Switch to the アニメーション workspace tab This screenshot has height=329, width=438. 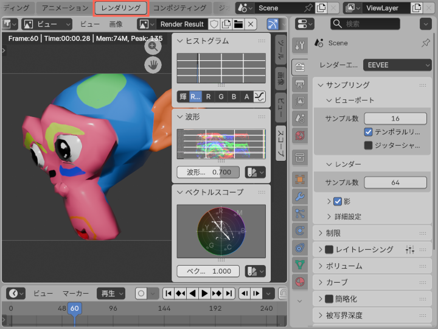[x=65, y=8]
